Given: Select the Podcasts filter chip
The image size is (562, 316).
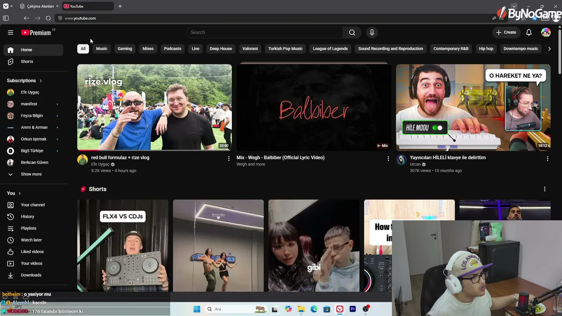Looking at the screenshot, I should pos(173,49).
